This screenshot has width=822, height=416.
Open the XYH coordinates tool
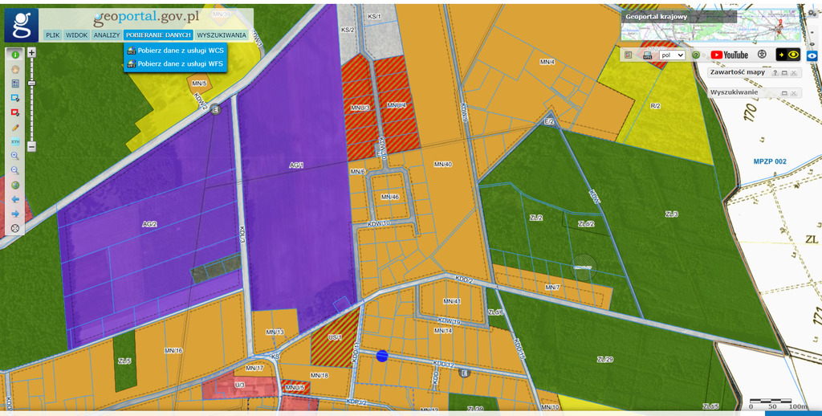point(15,141)
